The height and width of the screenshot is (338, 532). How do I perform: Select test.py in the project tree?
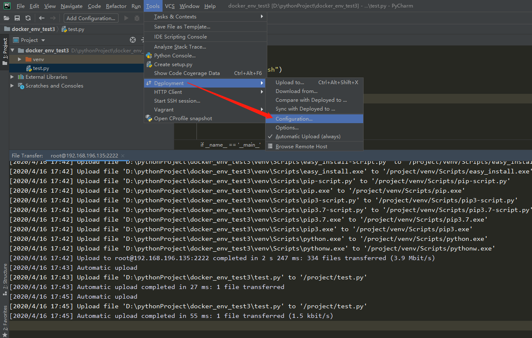click(41, 68)
